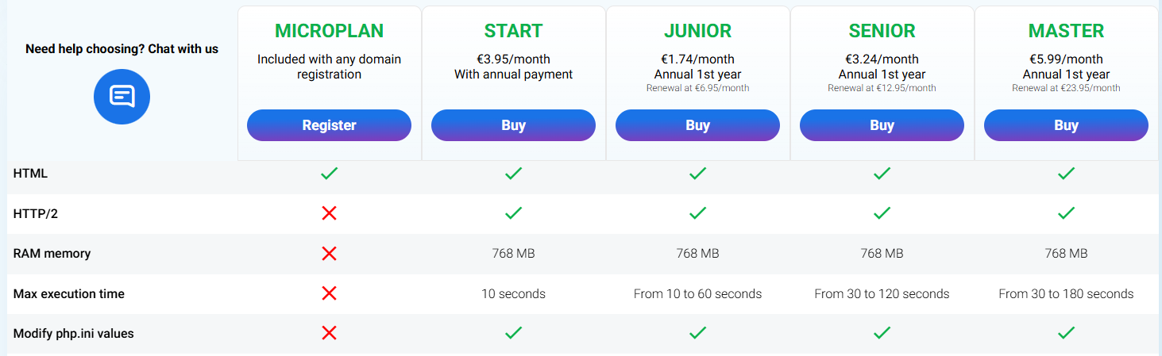The image size is (1162, 356).
Task: Click the red cross for MICROPLAN HTTP/2
Action: click(329, 213)
